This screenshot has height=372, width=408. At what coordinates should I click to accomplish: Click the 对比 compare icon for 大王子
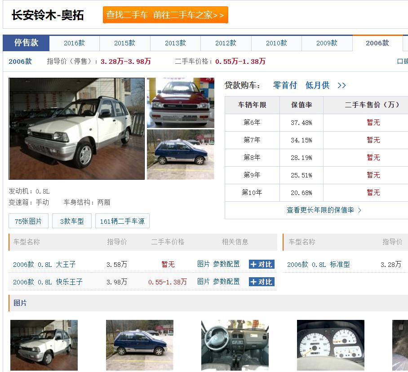[x=261, y=264]
